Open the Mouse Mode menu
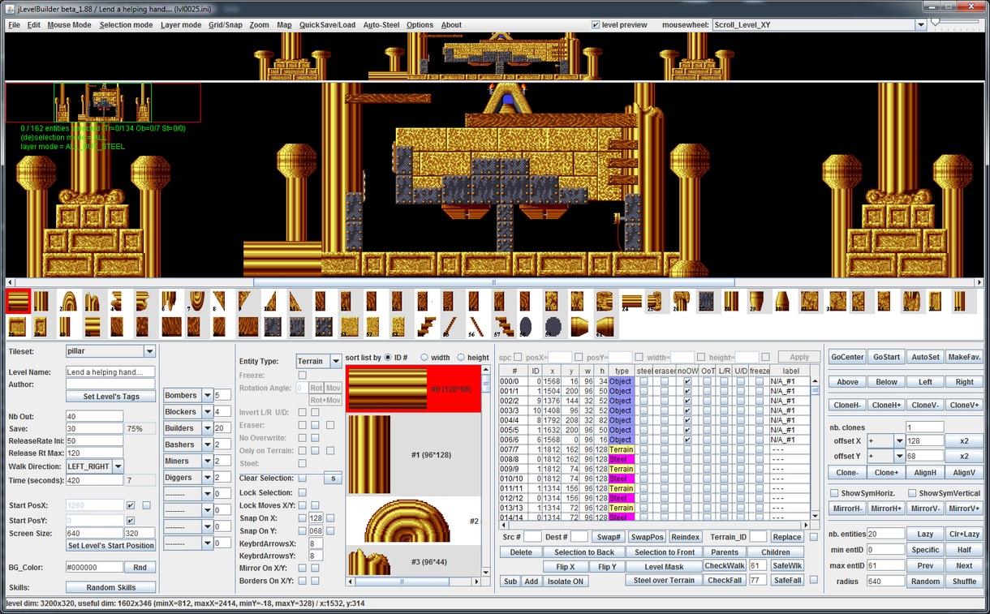 pos(69,24)
